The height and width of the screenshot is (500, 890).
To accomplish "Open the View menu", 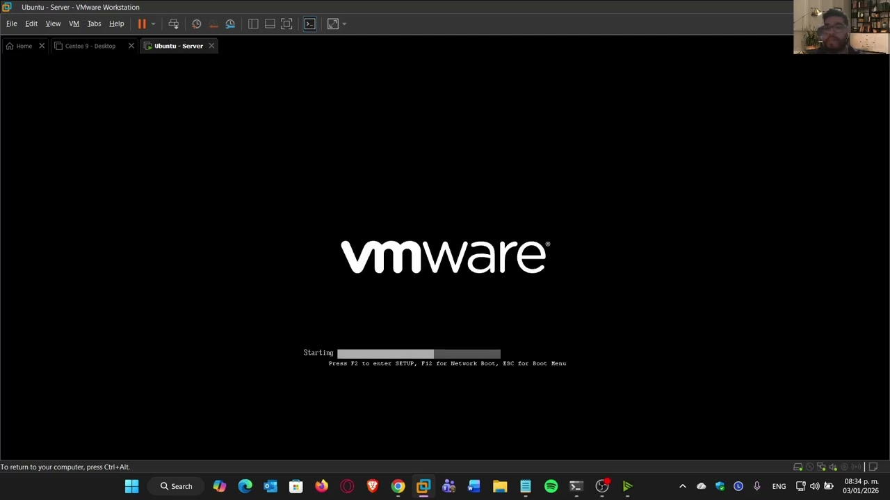I will coord(53,24).
